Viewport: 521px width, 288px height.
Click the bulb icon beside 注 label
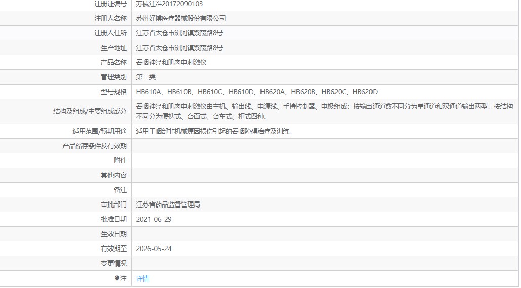[x=117, y=279]
